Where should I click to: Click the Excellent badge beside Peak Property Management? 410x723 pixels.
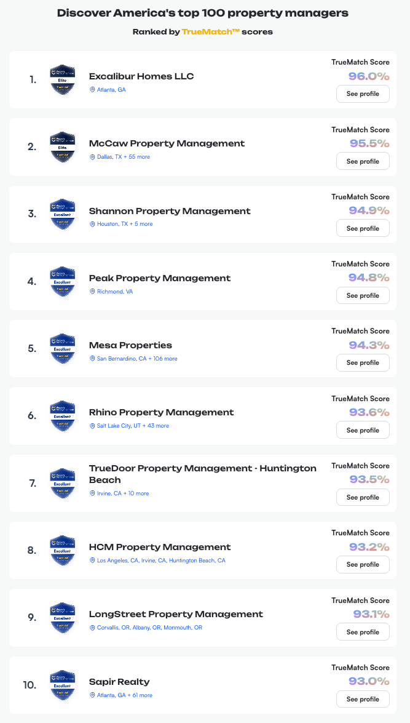pos(62,281)
